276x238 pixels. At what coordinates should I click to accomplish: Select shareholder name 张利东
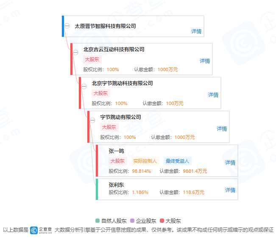click(116, 185)
